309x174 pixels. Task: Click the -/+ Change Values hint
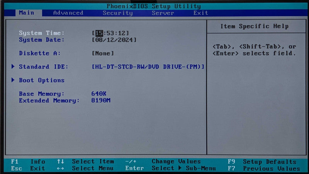coord(163,162)
